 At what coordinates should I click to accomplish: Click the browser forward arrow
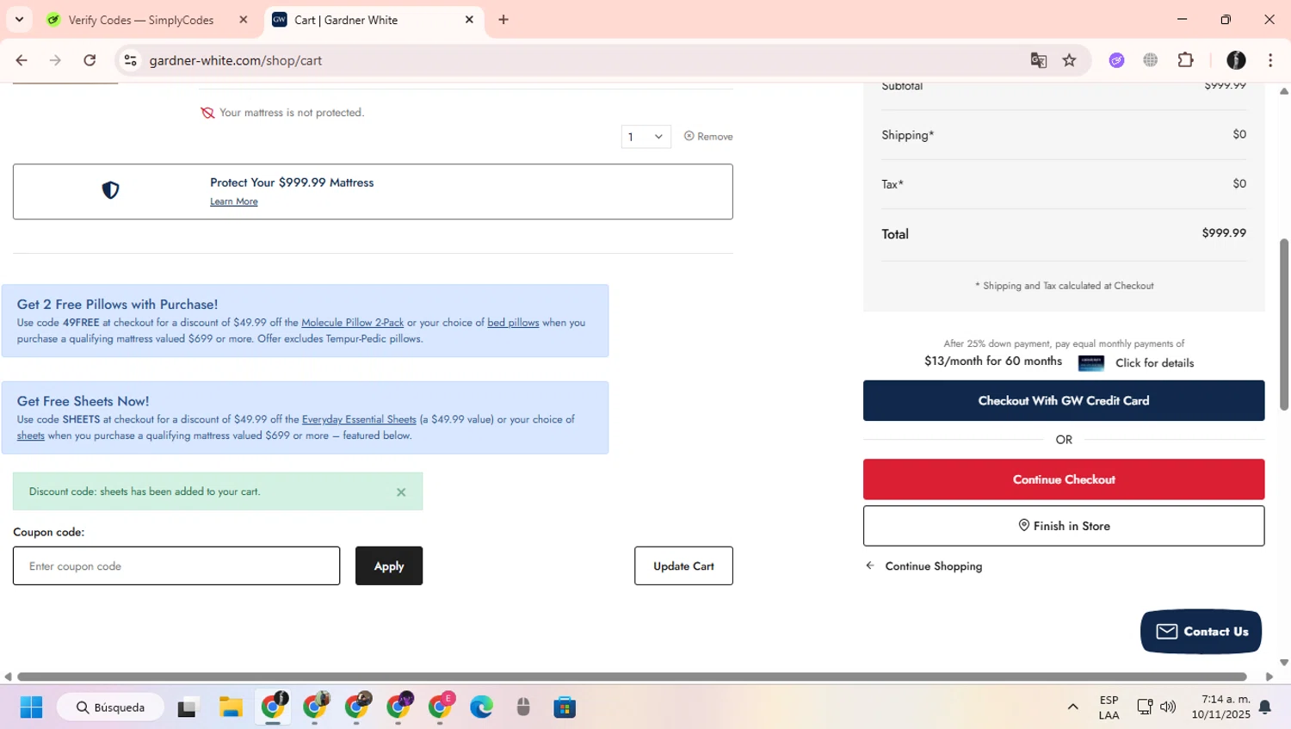coord(55,60)
